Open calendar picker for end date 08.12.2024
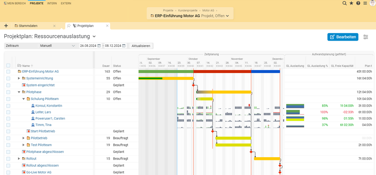 (x=124, y=46)
